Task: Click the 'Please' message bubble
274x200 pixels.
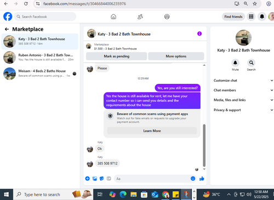Action: 102,68
